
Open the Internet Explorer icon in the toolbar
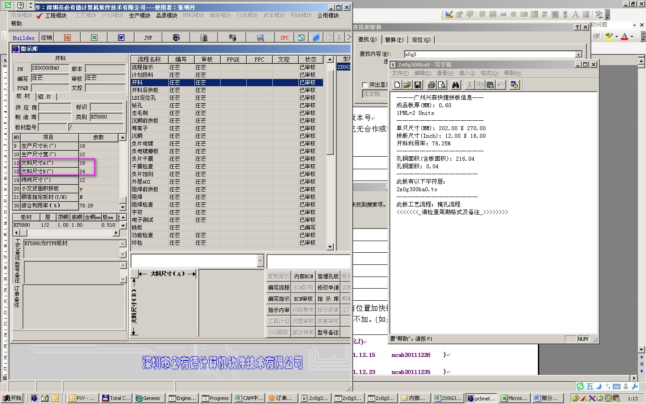point(316,38)
